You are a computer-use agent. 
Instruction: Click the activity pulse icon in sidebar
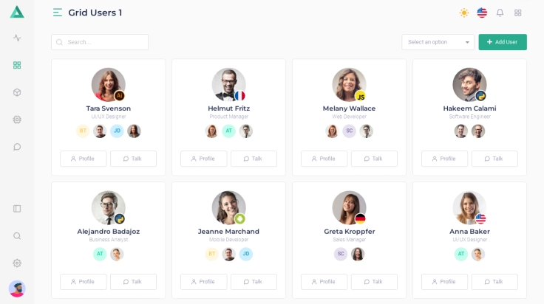[17, 38]
